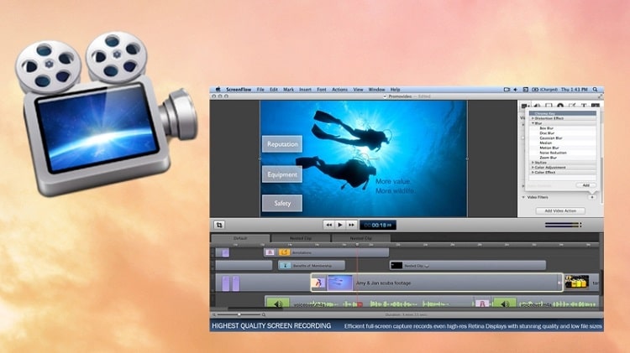Fast-forward with the double-right arrows
The image size is (630, 353).
[351, 225]
